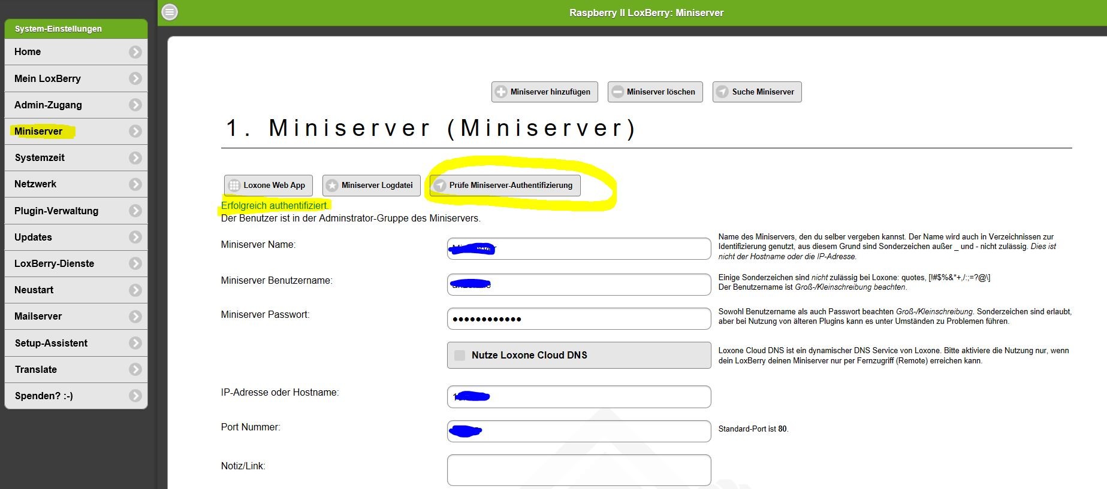Click the minus icon on Miniserver löschen

coord(618,92)
